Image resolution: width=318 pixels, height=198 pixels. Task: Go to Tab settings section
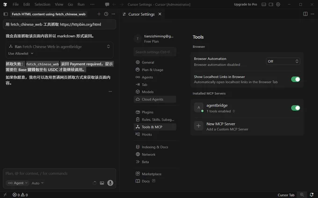point(155,84)
